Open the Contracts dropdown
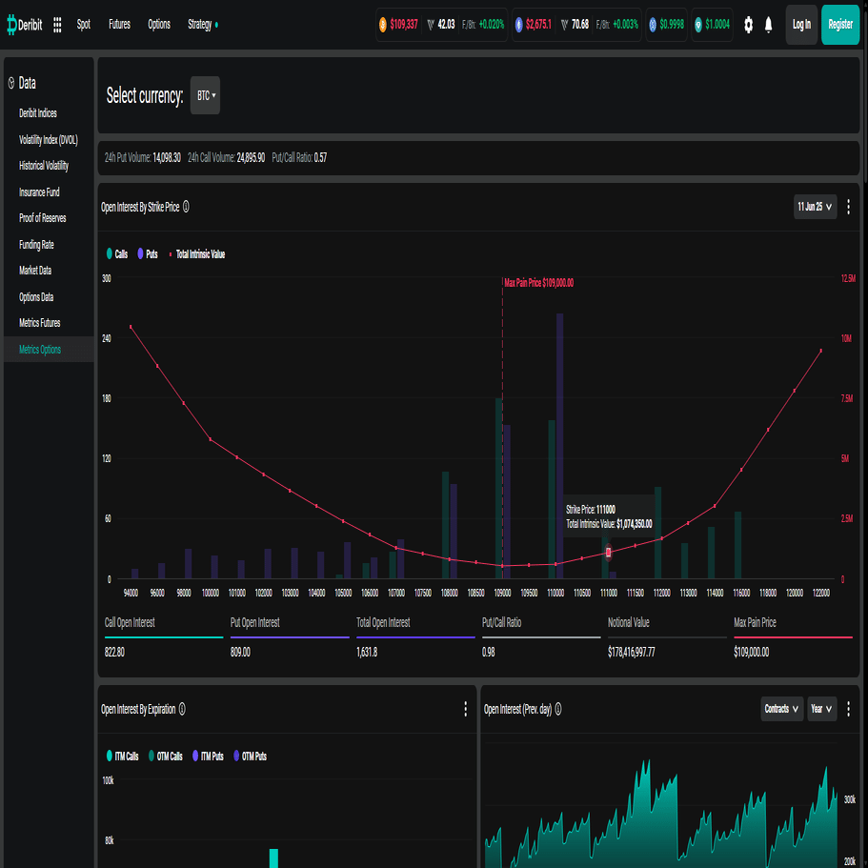Image resolution: width=868 pixels, height=868 pixels. [781, 709]
